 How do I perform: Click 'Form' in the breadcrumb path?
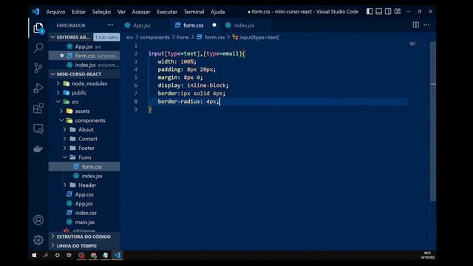pyautogui.click(x=183, y=38)
